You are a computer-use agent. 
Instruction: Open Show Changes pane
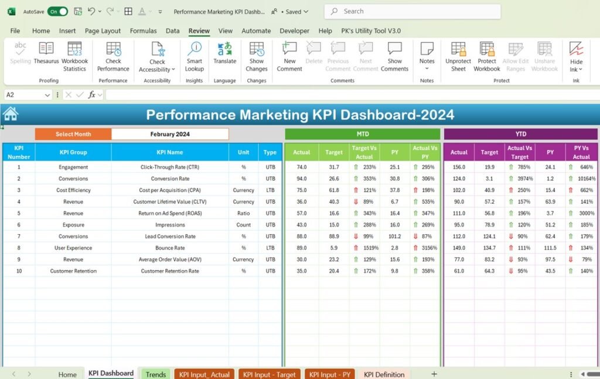(257, 57)
